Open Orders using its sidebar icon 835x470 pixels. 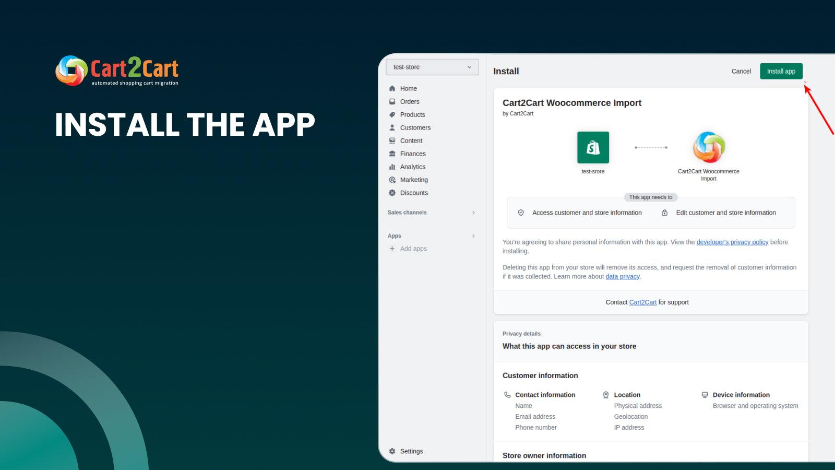point(392,101)
